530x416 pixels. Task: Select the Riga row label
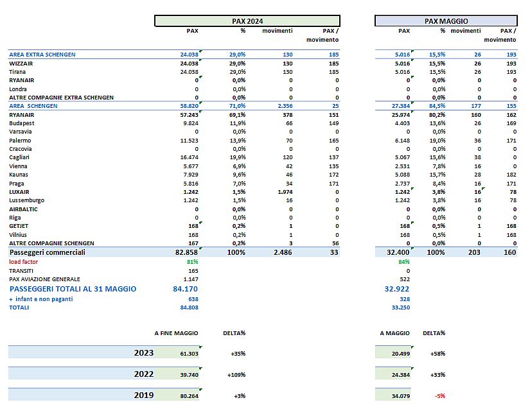15,218
